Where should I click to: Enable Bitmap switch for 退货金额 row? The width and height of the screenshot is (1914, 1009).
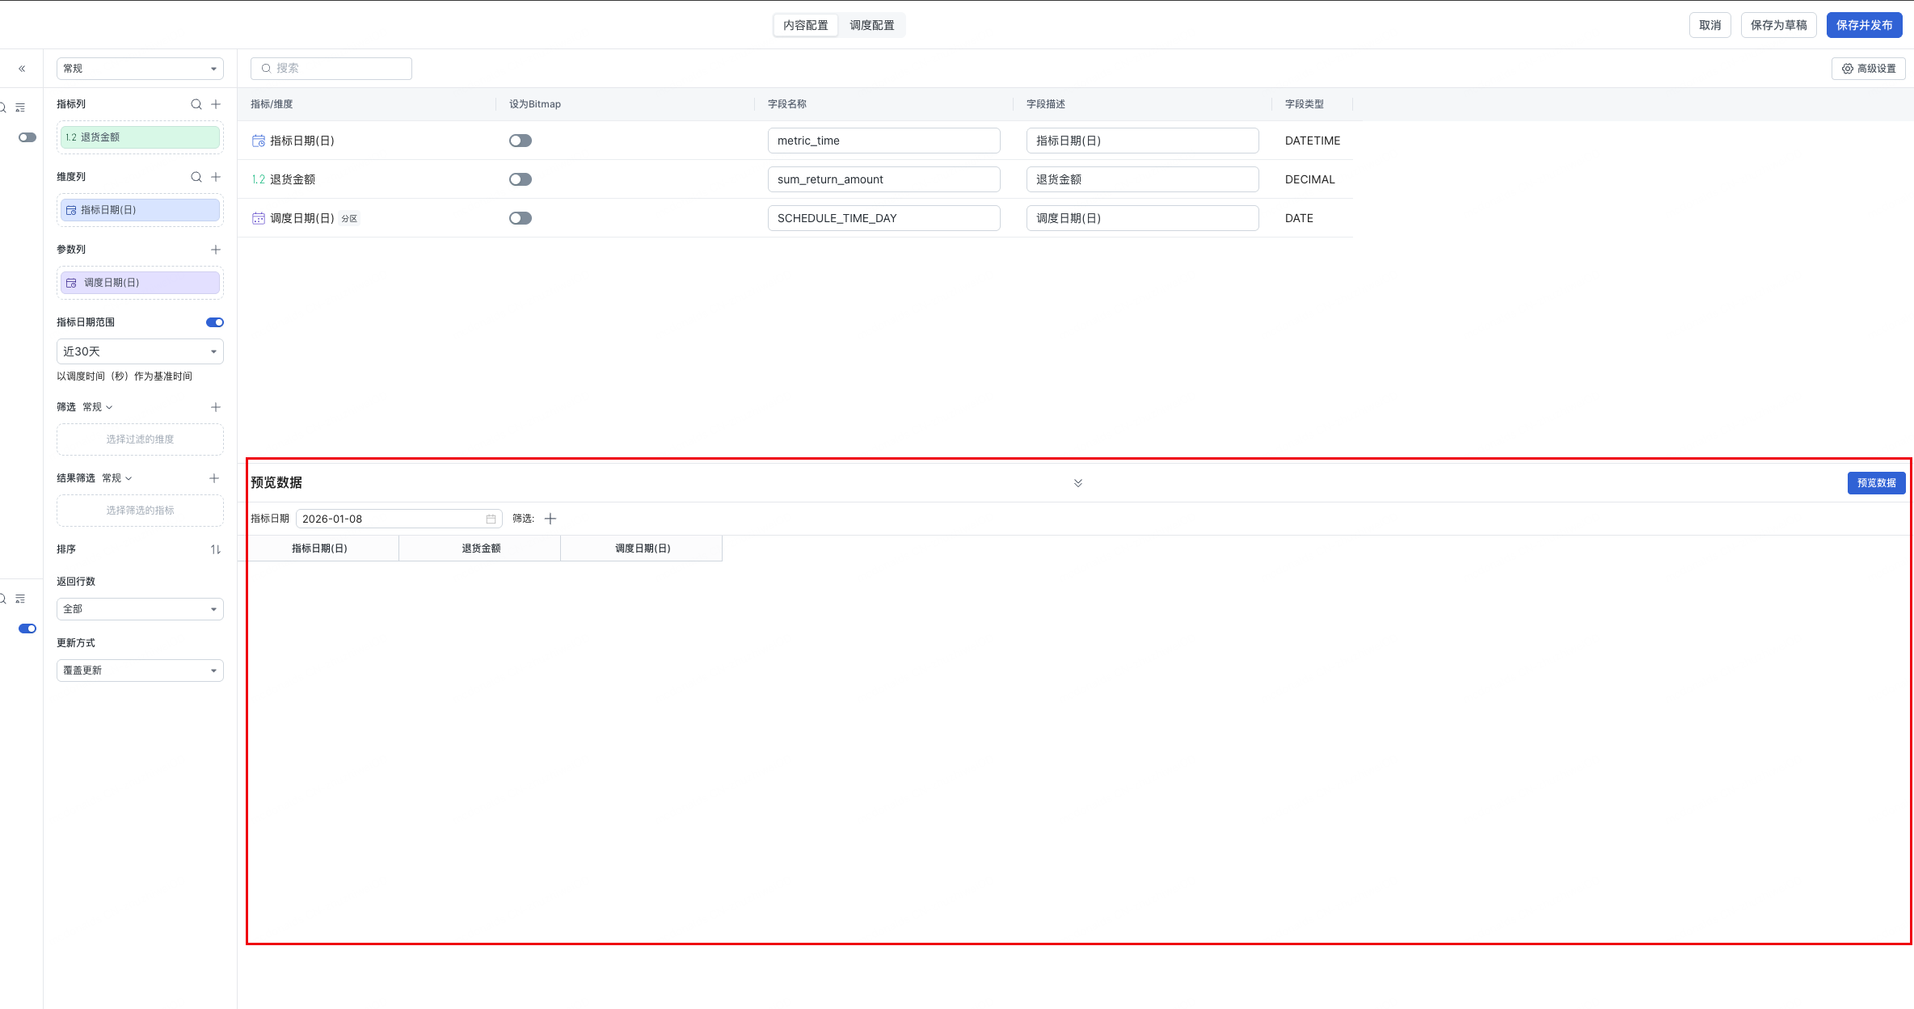pyautogui.click(x=521, y=179)
